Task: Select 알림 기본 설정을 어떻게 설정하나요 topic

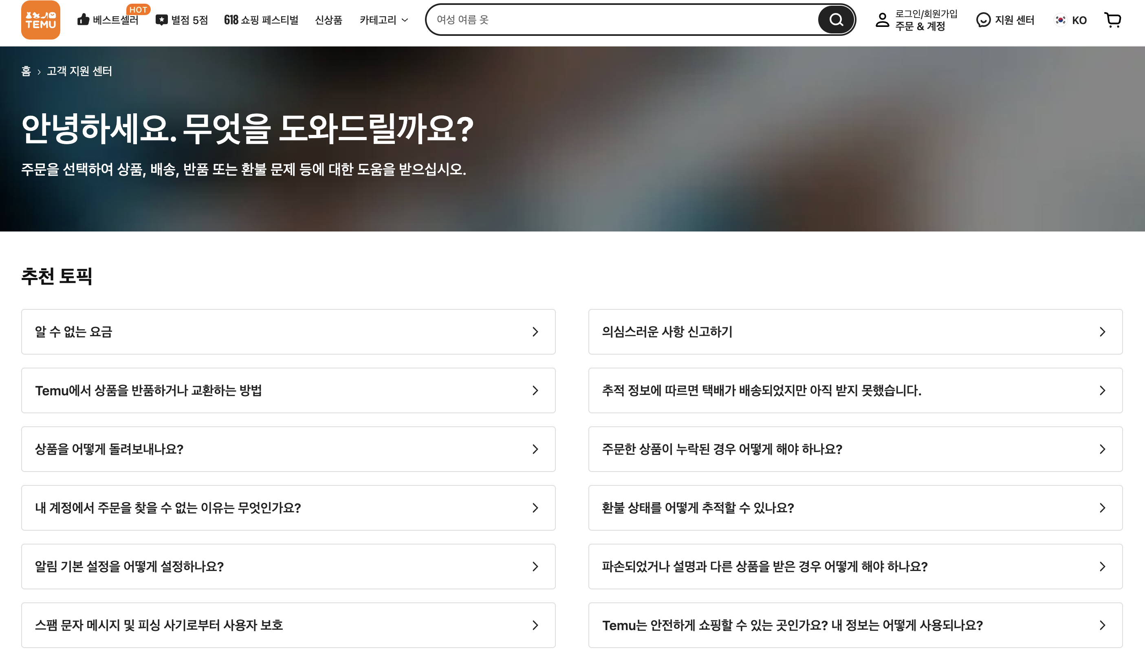Action: click(288, 566)
